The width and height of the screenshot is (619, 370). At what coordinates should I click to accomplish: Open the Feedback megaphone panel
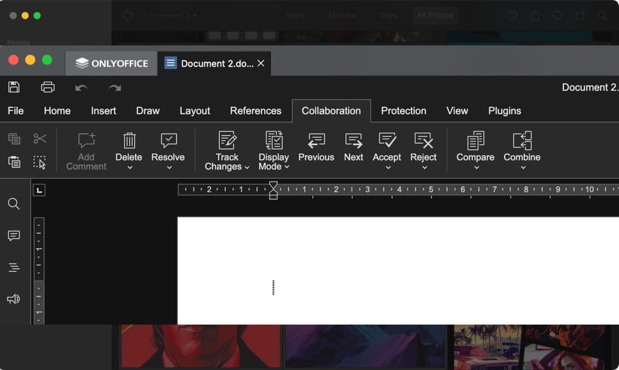[14, 299]
